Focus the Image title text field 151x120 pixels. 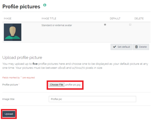pos(92,99)
